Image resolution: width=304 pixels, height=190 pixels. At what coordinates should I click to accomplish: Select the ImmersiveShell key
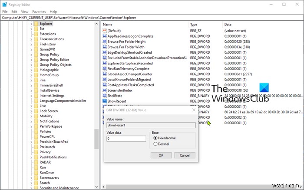click(51, 85)
